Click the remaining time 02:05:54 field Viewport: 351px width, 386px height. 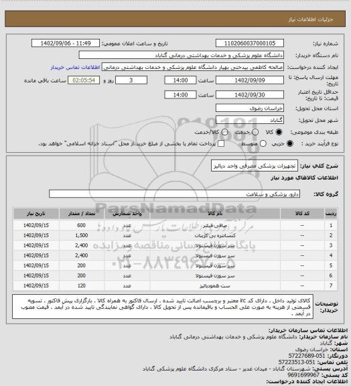(x=84, y=80)
